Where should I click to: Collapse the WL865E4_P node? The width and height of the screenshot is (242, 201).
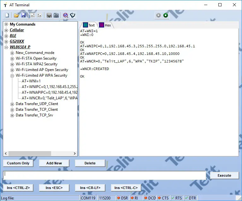click(x=6, y=47)
